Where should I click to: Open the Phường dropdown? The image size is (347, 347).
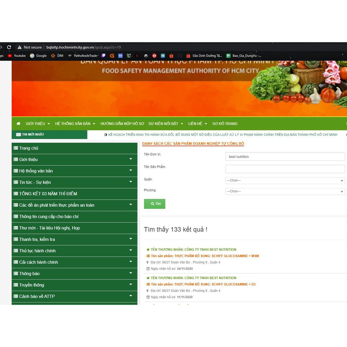[x=285, y=191]
